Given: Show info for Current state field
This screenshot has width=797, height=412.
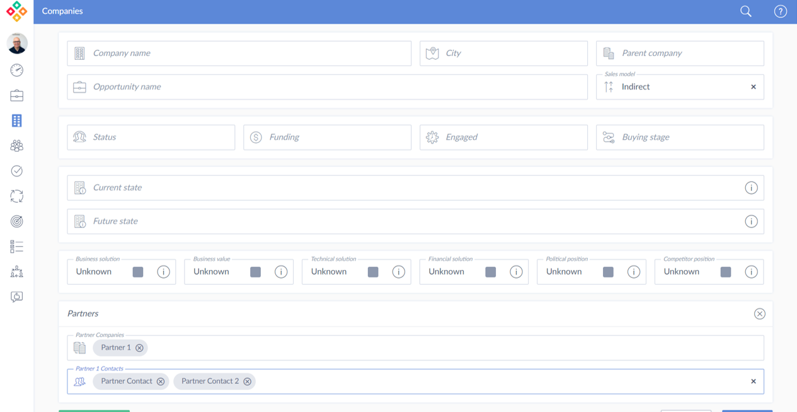Looking at the screenshot, I should coord(751,188).
